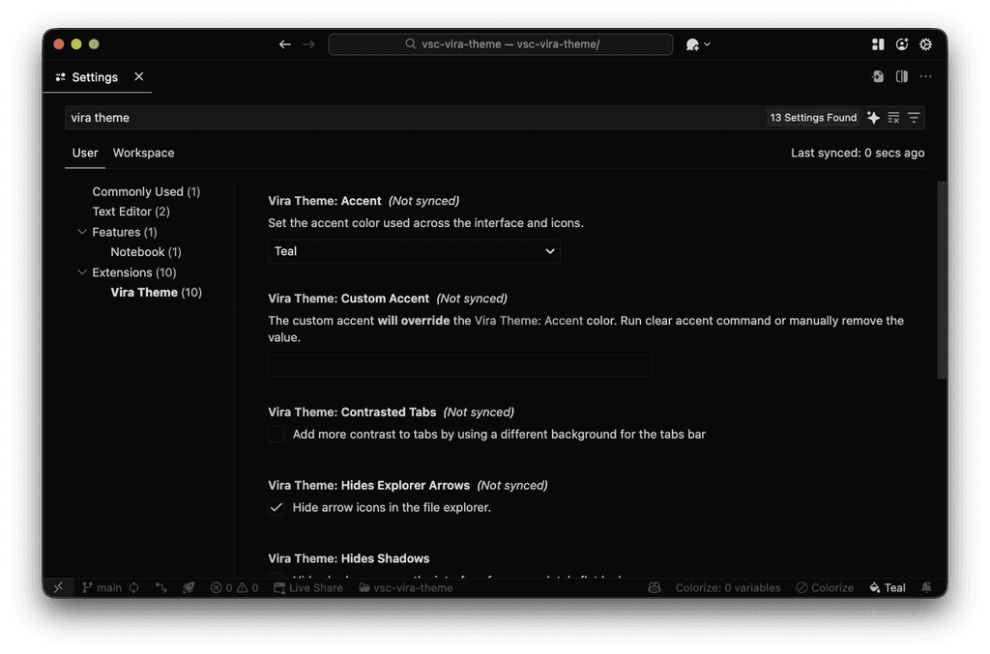Start Live Share from the status bar

[x=308, y=587]
